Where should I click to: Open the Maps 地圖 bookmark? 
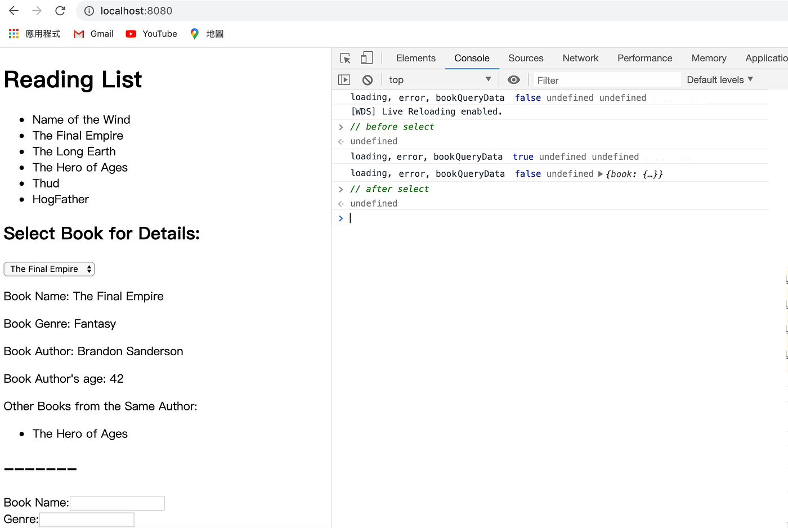pyautogui.click(x=207, y=34)
